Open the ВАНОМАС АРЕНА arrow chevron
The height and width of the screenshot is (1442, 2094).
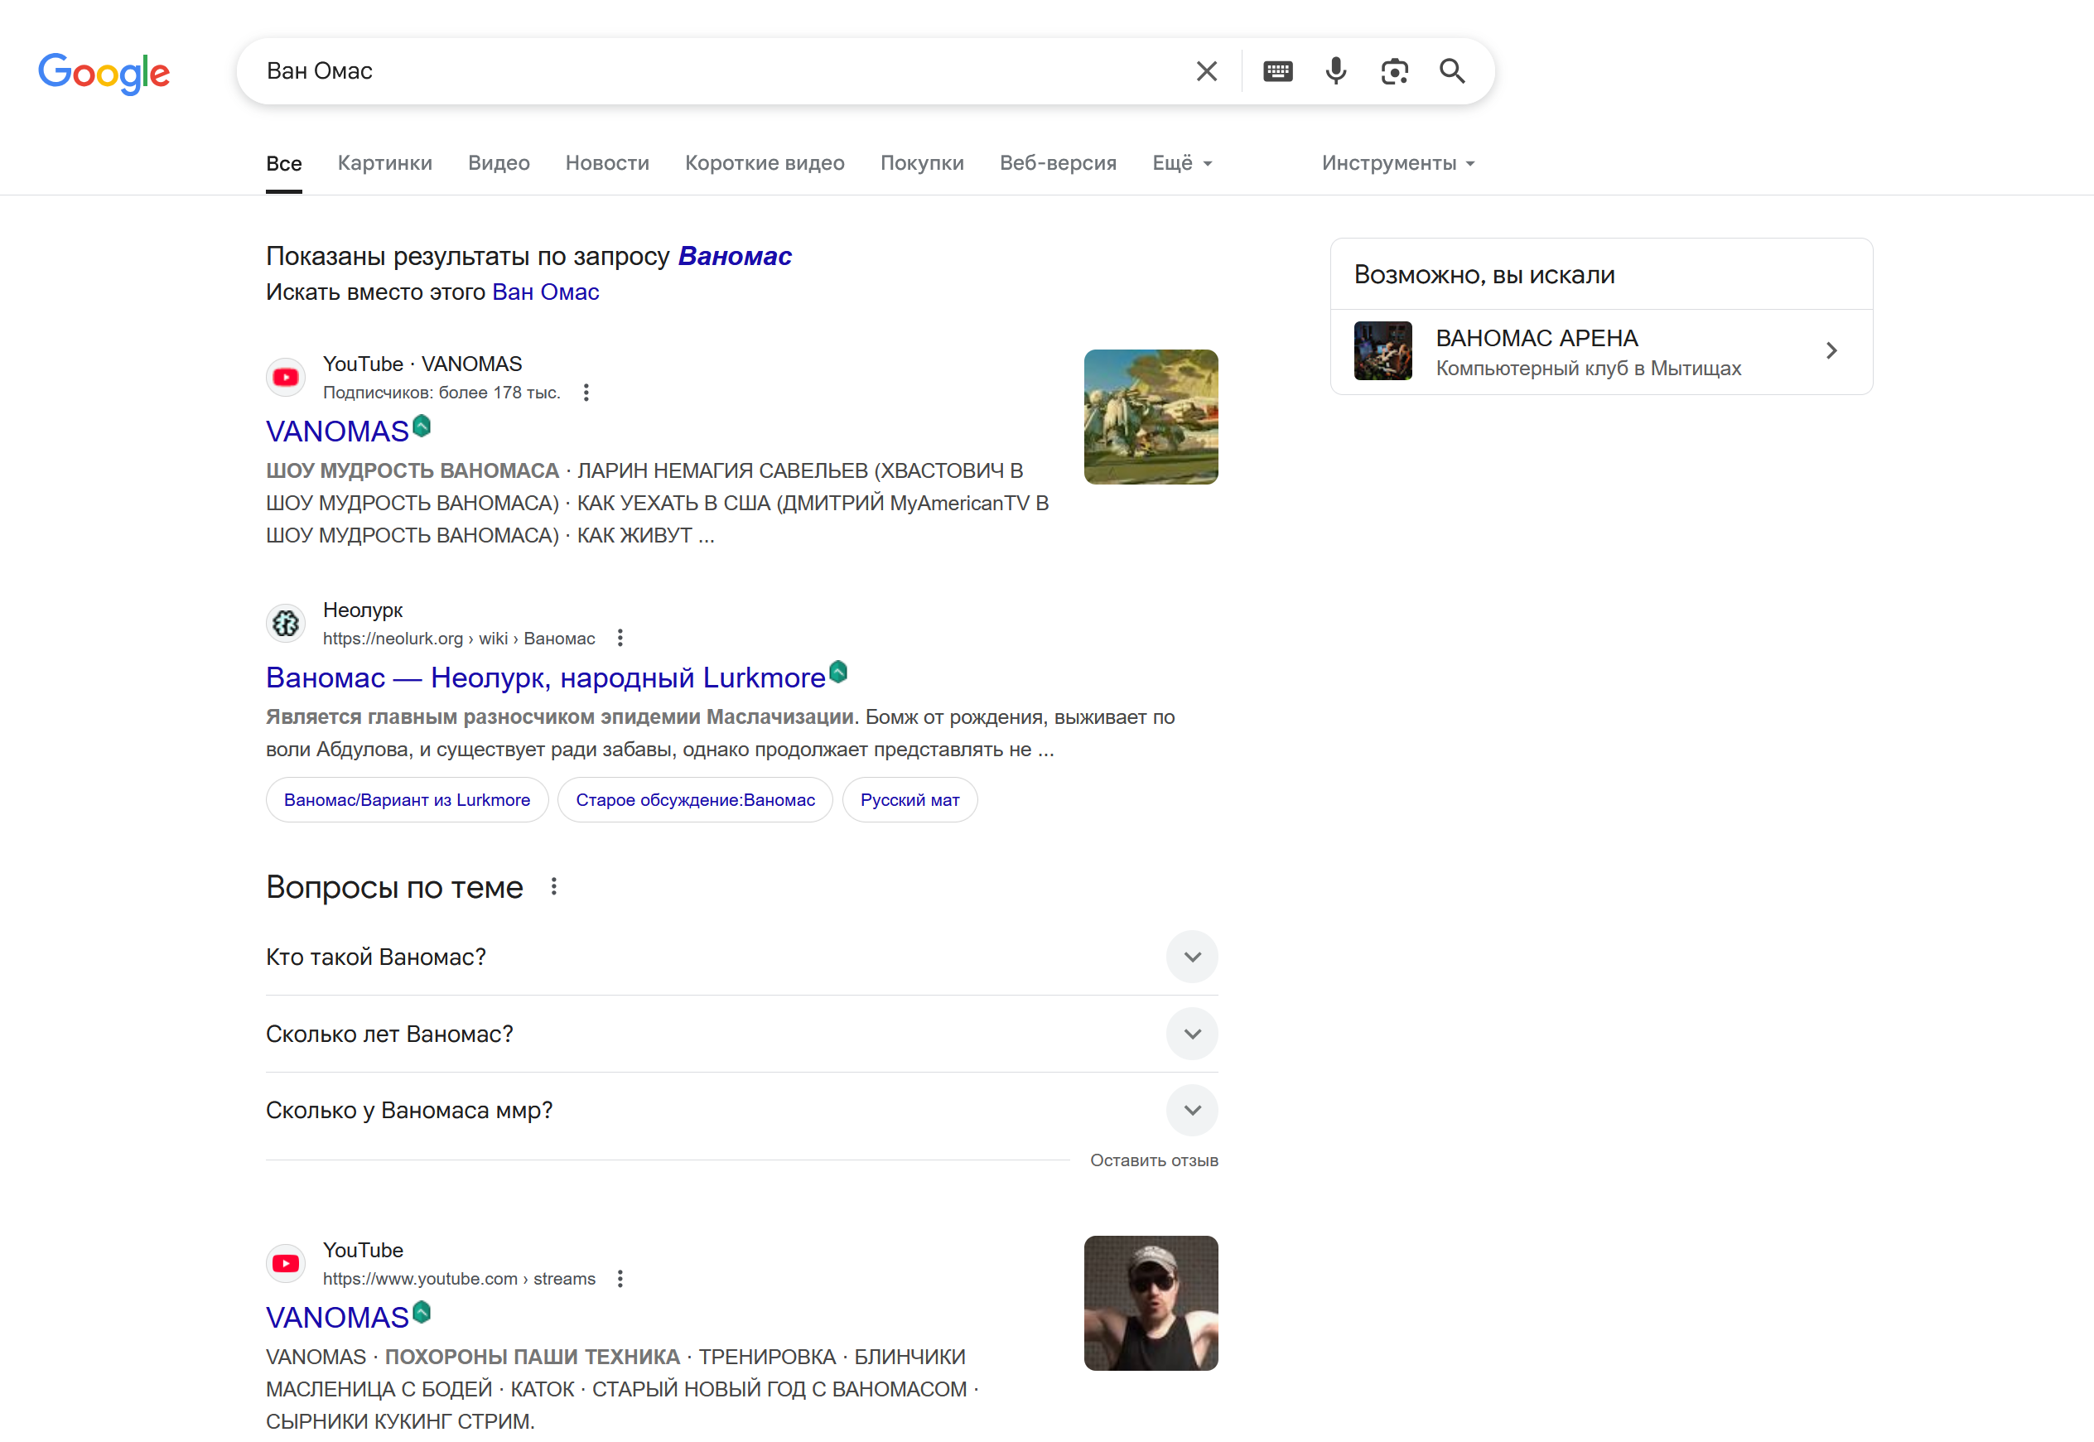coord(1831,350)
